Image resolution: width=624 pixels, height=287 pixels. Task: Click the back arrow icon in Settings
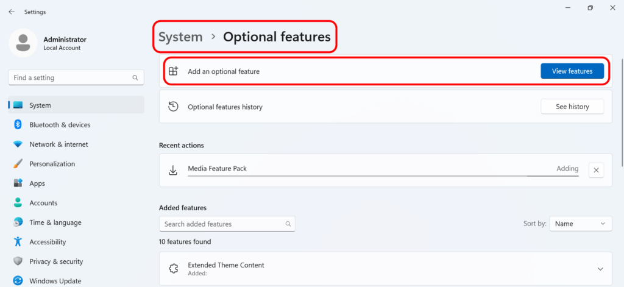[12, 12]
